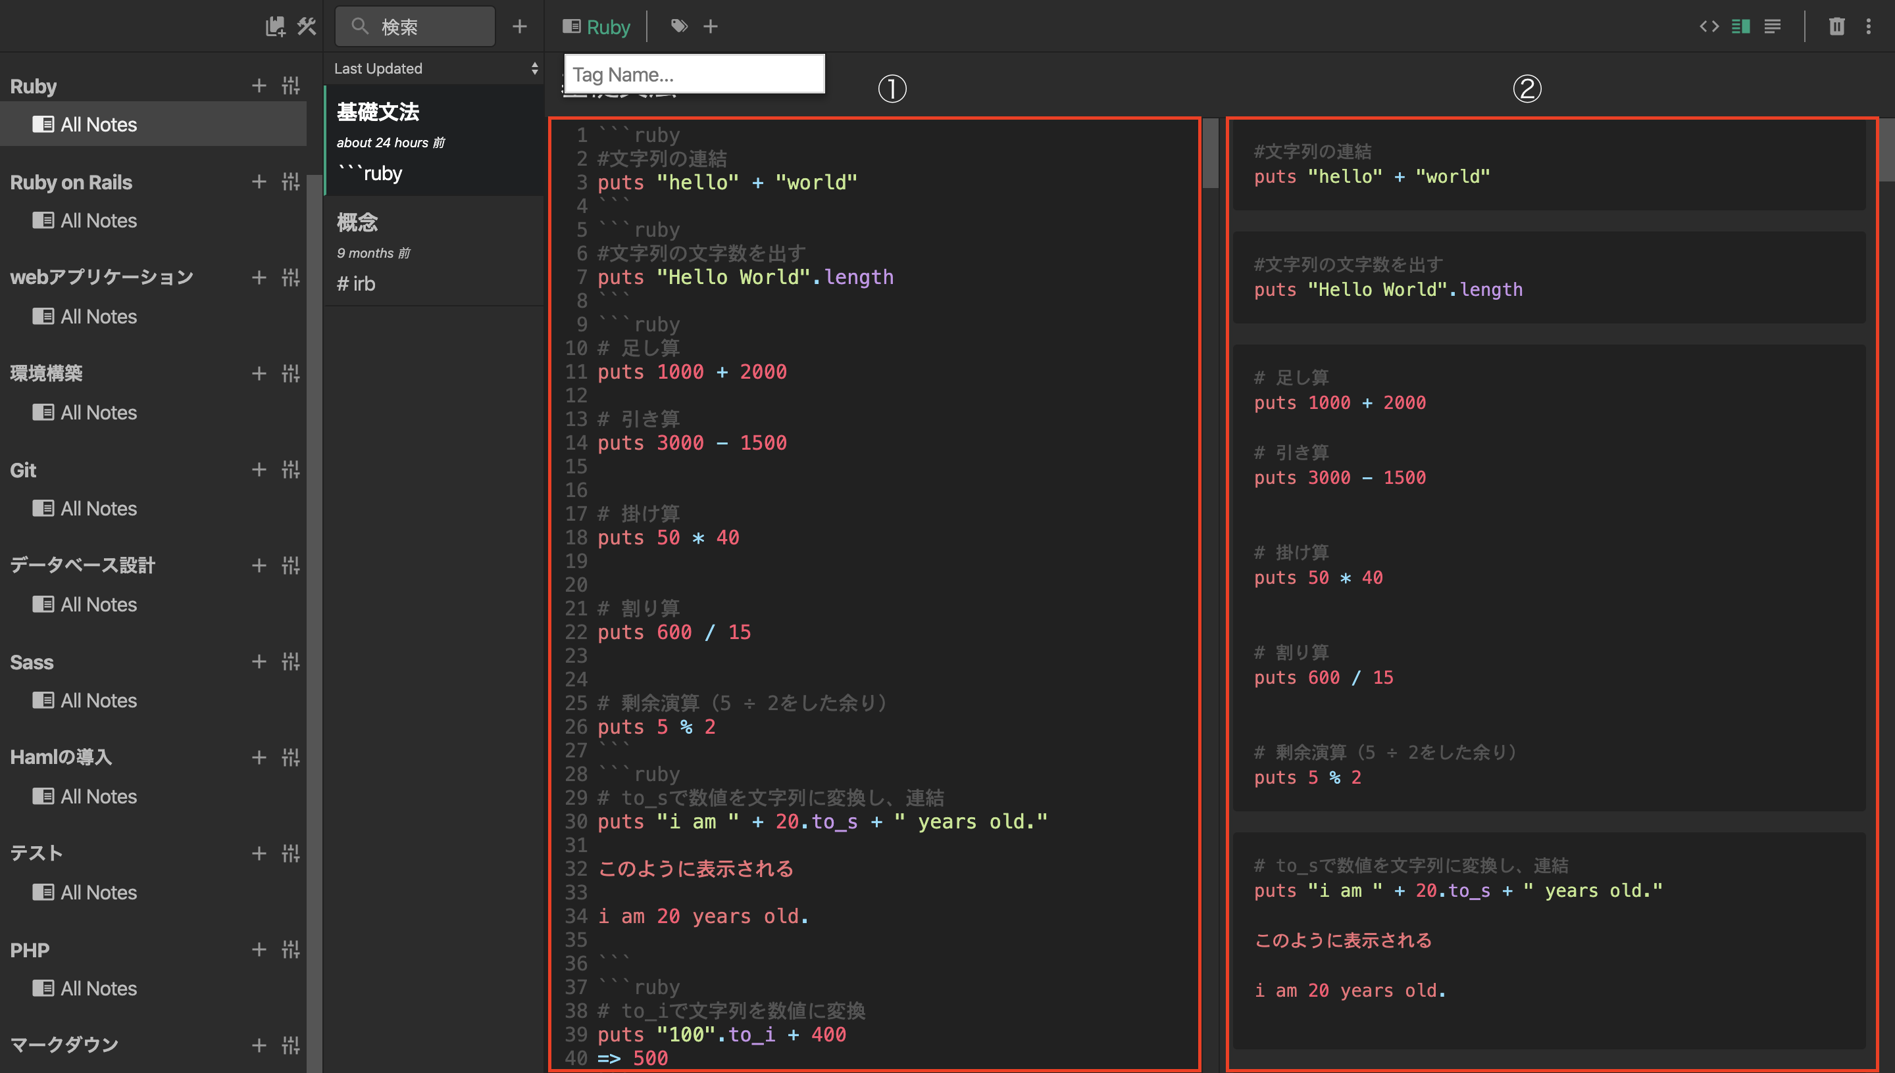Select All Notes under Ruby on Rails
This screenshot has width=1895, height=1073.
pos(98,220)
